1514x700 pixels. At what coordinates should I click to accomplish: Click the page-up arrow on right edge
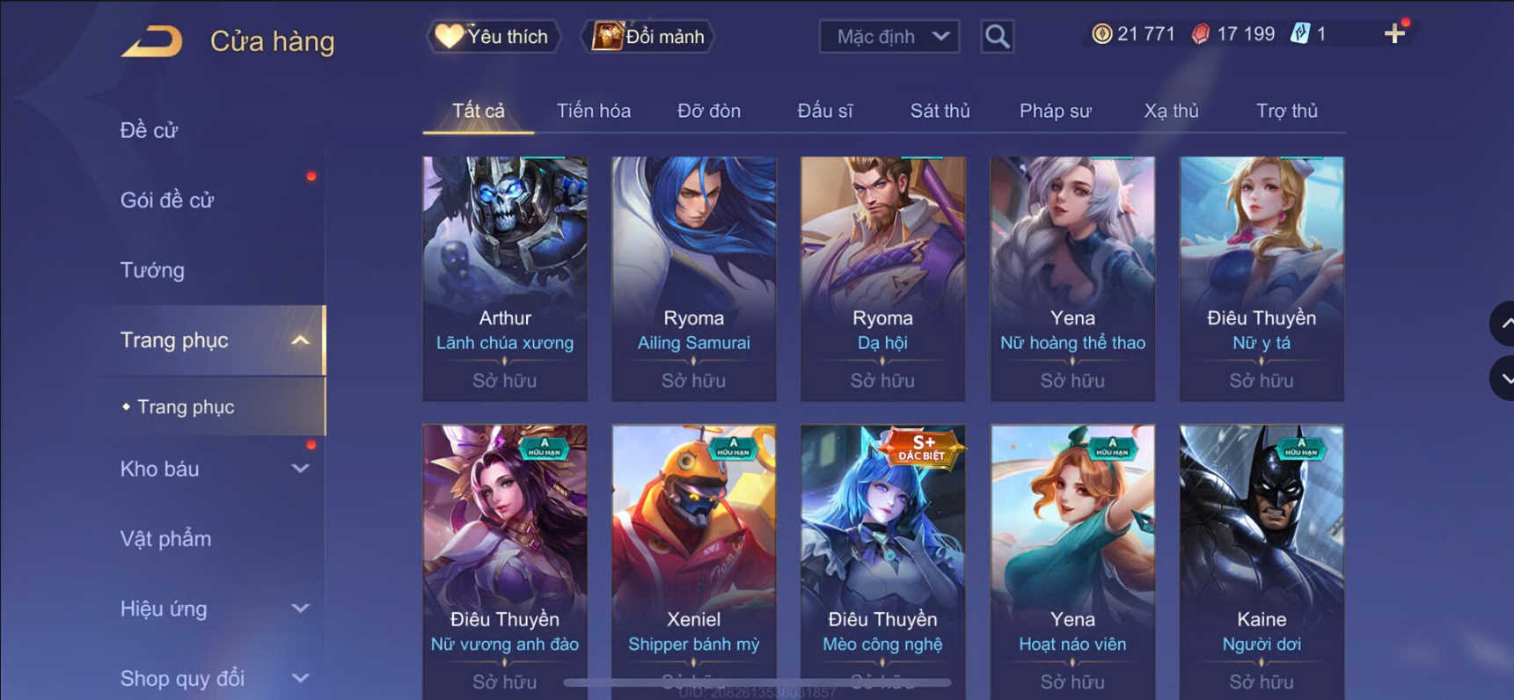[1503, 324]
